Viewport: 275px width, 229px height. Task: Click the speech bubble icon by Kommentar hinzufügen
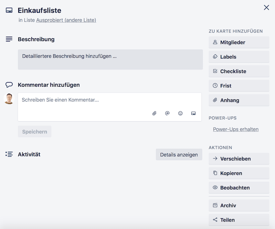pos(9,85)
